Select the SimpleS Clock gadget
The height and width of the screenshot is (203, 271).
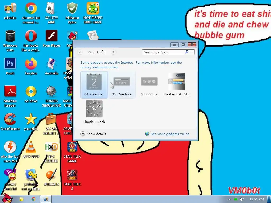pos(94,112)
